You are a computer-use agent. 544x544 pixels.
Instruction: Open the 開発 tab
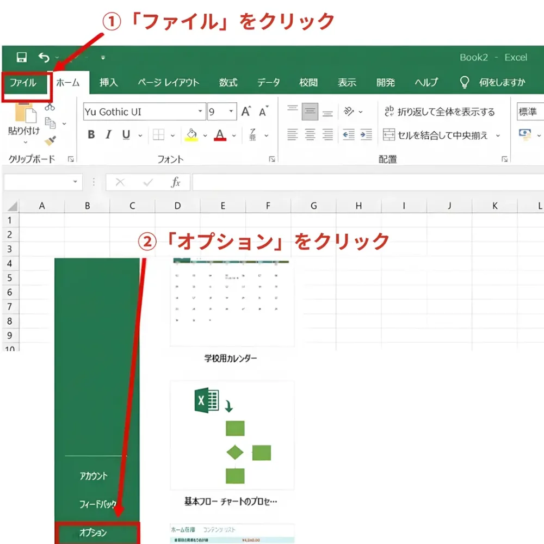pyautogui.click(x=386, y=83)
